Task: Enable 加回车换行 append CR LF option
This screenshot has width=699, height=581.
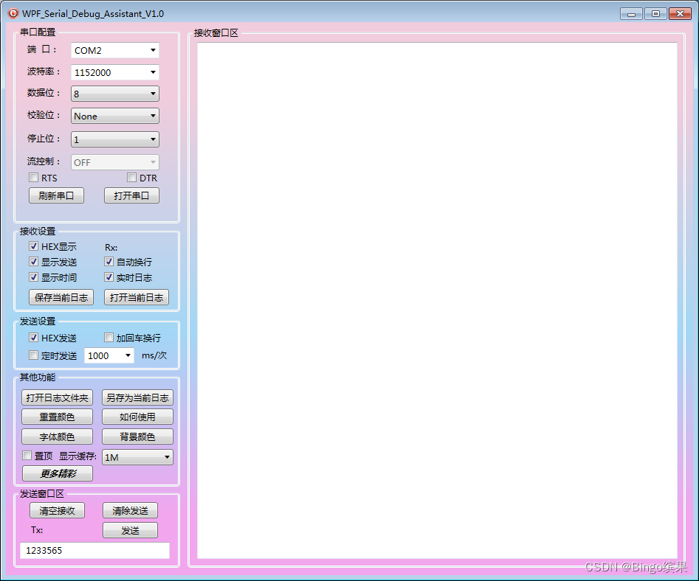Action: click(109, 338)
